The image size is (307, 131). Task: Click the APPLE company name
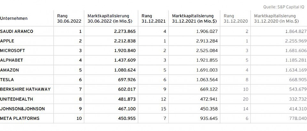point(7,41)
